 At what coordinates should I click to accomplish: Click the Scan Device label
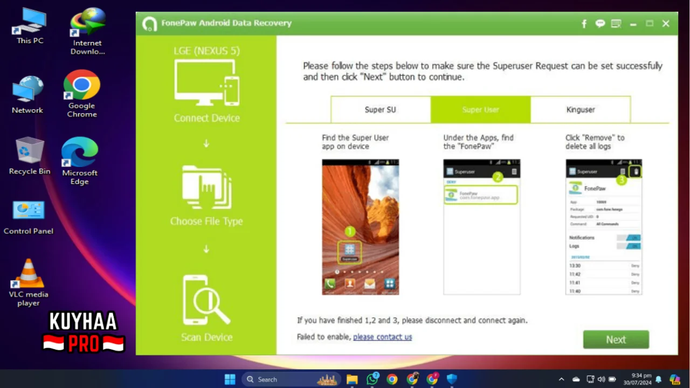point(206,337)
